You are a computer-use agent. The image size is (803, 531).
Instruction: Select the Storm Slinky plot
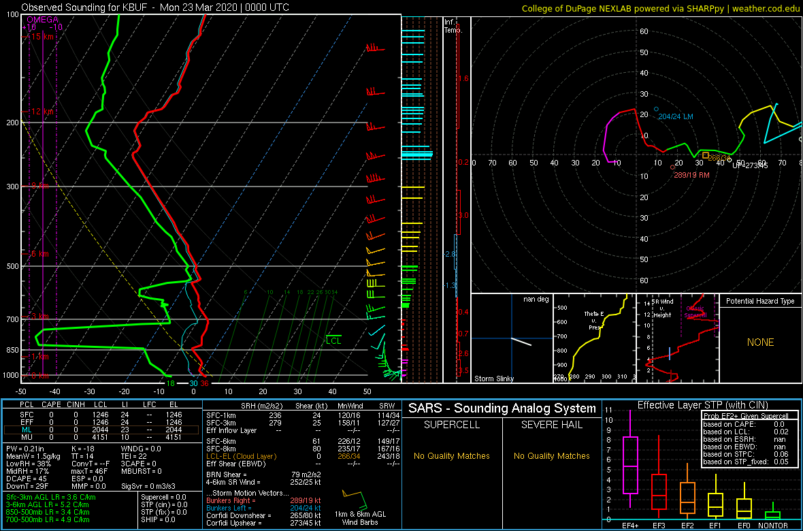point(511,338)
